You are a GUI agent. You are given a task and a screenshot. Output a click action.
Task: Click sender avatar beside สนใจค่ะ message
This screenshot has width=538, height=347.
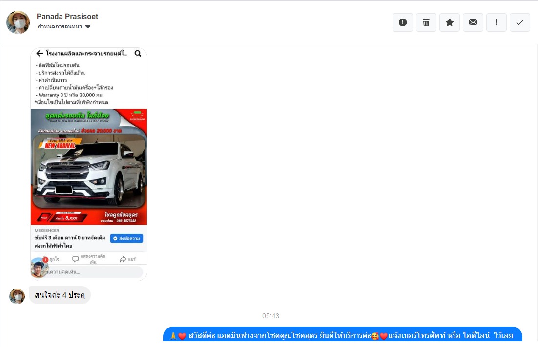coord(17,296)
